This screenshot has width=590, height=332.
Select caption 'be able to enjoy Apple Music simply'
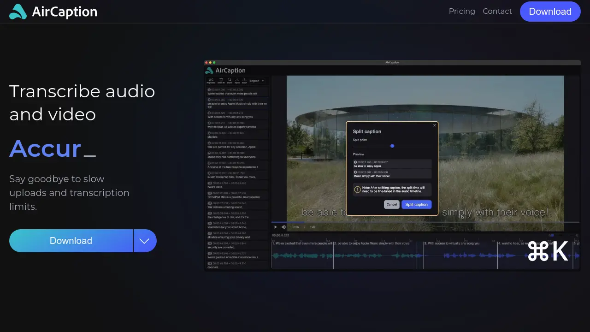[x=237, y=103]
